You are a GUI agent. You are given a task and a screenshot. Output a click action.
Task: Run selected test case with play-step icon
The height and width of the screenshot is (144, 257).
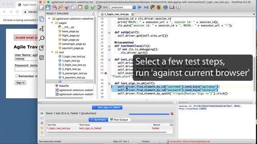(x=146, y=7)
